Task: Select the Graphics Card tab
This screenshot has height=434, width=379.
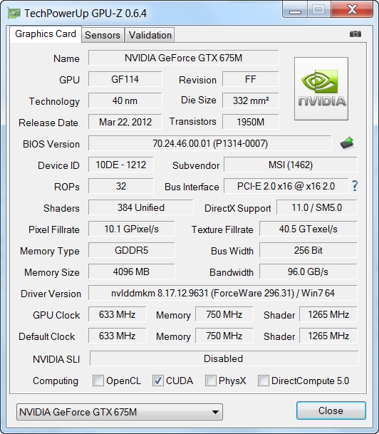Action: tap(46, 34)
